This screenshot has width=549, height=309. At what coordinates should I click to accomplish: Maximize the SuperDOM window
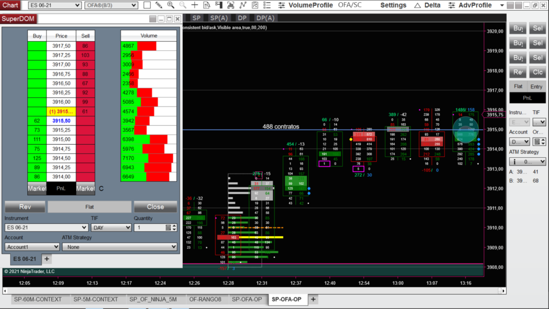point(169,19)
